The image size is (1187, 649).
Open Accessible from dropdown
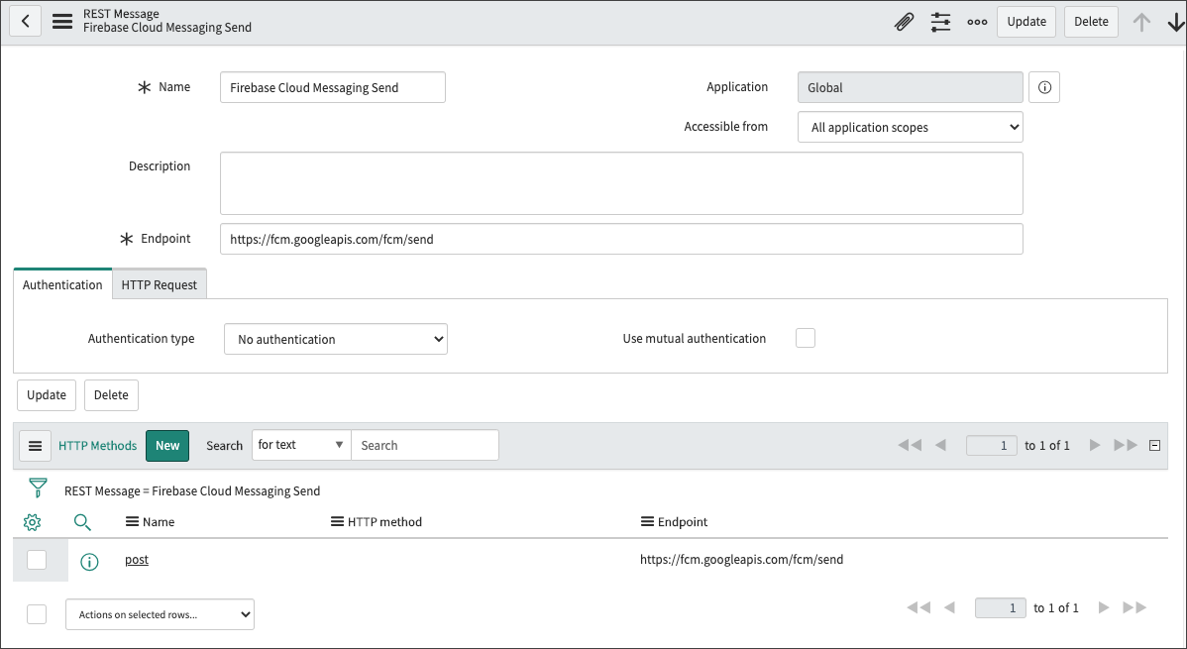(910, 127)
